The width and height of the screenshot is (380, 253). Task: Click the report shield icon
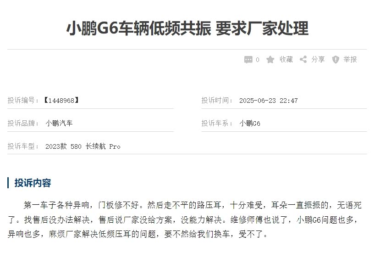click(x=336, y=60)
